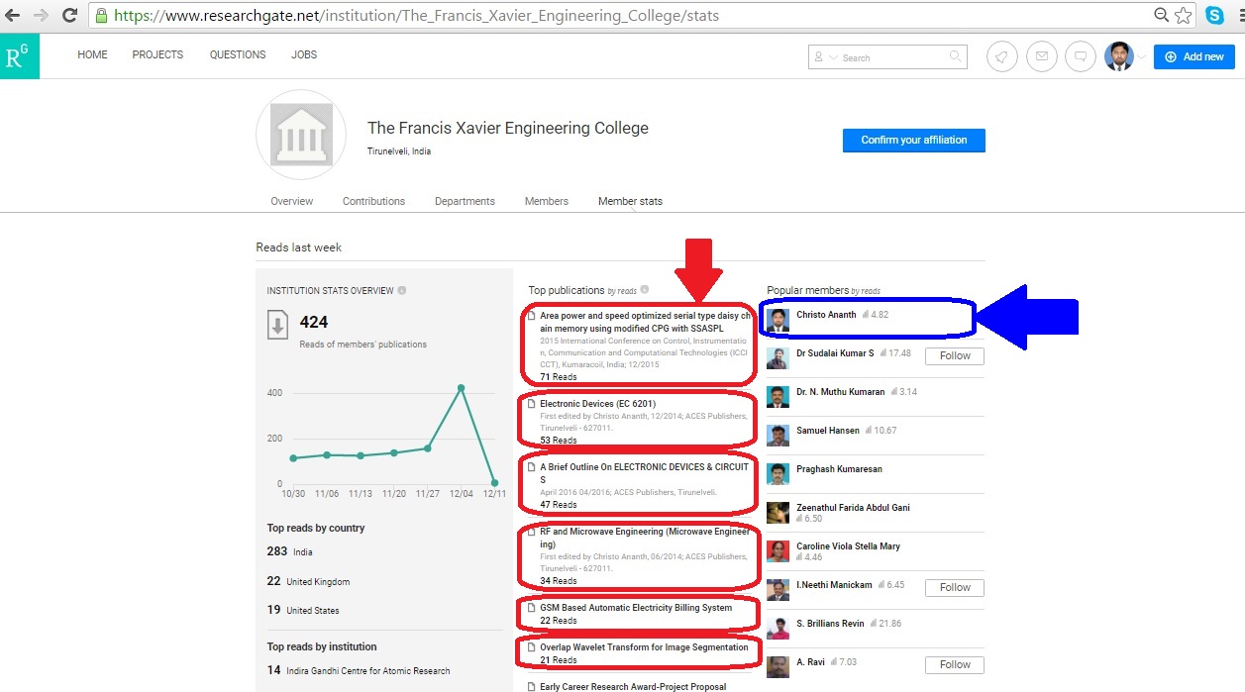Click the browser address bar URL
The image size is (1245, 692).
point(416,16)
